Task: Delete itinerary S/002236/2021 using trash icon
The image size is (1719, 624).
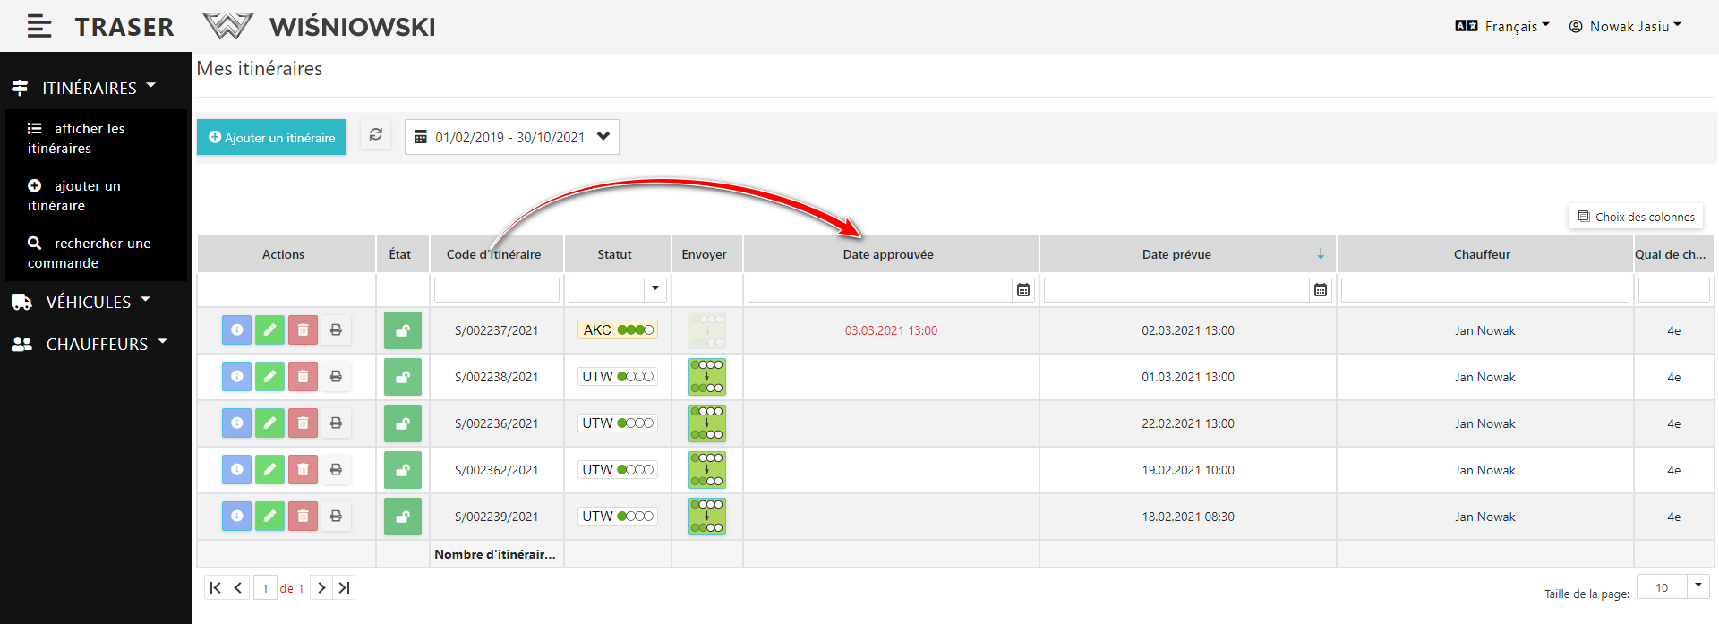Action: click(x=303, y=423)
